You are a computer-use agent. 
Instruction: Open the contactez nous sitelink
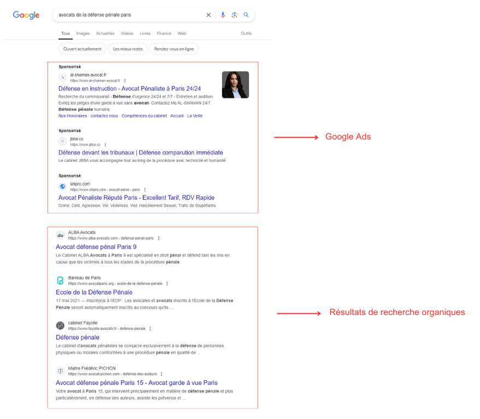[104, 116]
